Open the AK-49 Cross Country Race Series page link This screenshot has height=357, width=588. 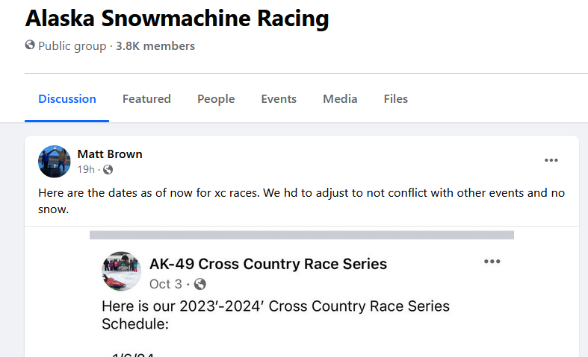coord(268,264)
